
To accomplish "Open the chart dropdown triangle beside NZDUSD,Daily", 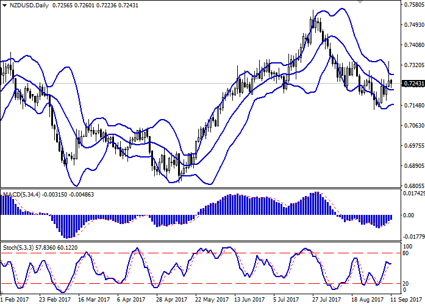I will click(4, 5).
